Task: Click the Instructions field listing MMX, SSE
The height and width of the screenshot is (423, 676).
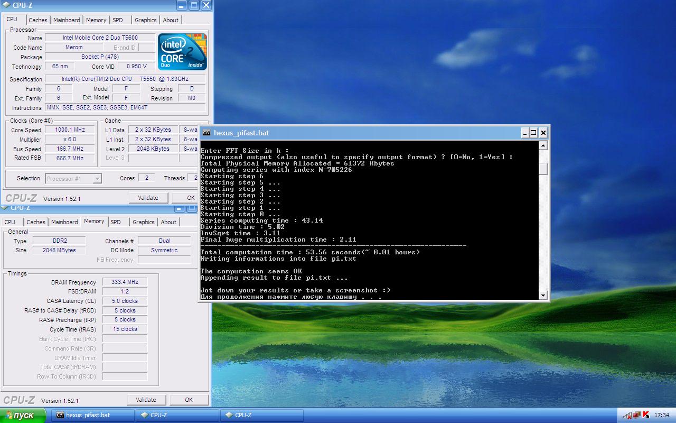Action: (126, 107)
